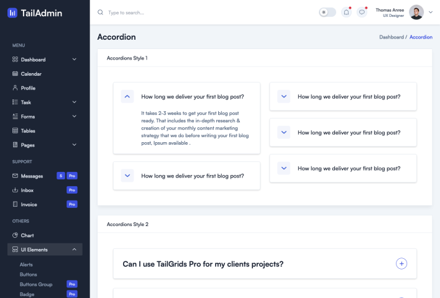
Task: Open the chat messages icon in header
Action: pos(362,12)
